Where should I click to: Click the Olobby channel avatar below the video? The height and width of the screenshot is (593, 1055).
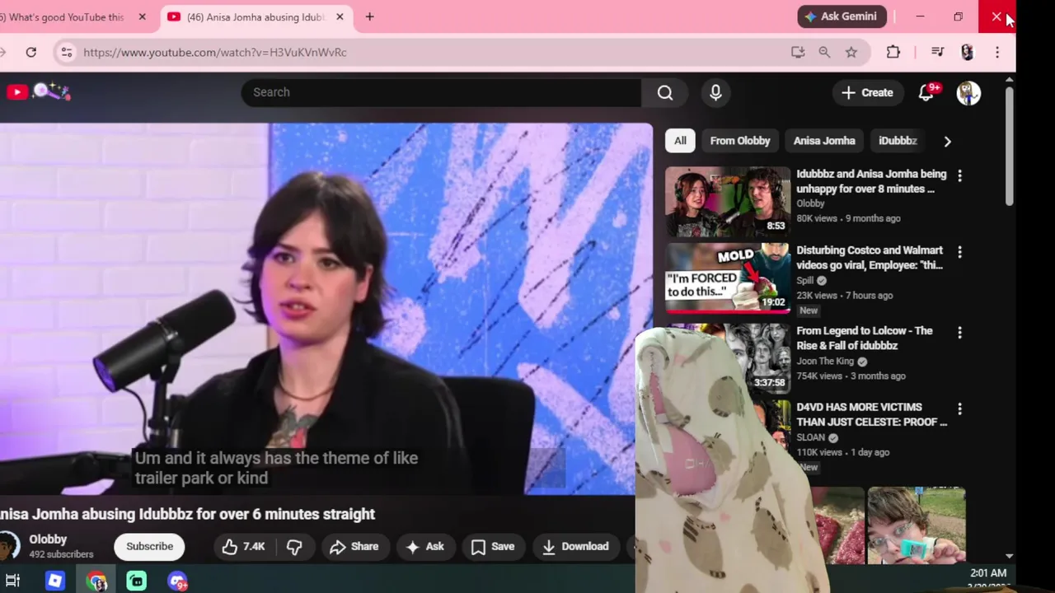(x=8, y=546)
